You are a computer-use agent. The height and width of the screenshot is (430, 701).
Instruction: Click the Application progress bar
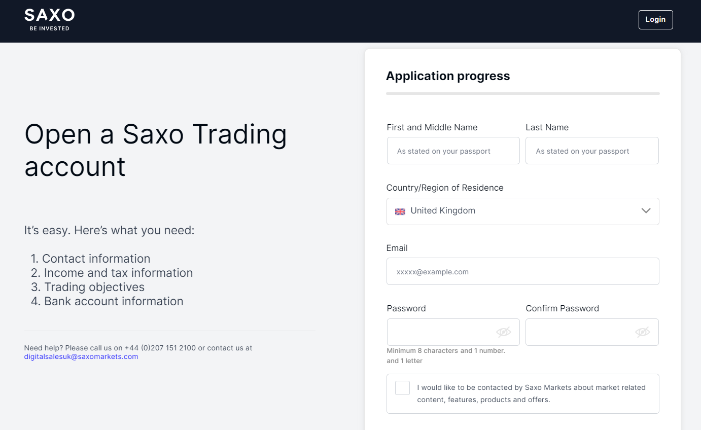[x=522, y=93]
